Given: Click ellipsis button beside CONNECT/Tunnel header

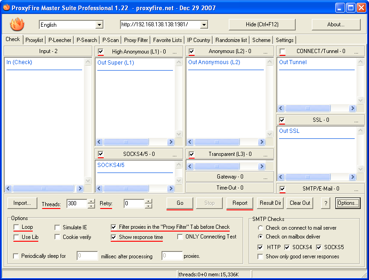Looking at the screenshot, I should pos(356,52).
